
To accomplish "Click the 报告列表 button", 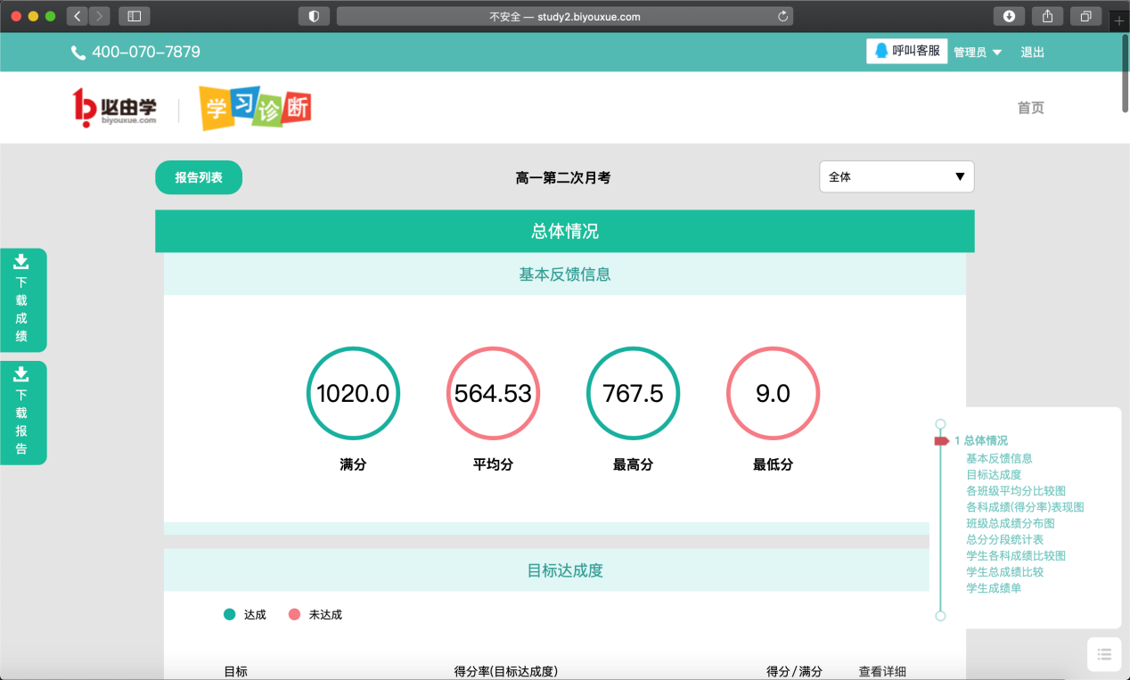I will [199, 177].
